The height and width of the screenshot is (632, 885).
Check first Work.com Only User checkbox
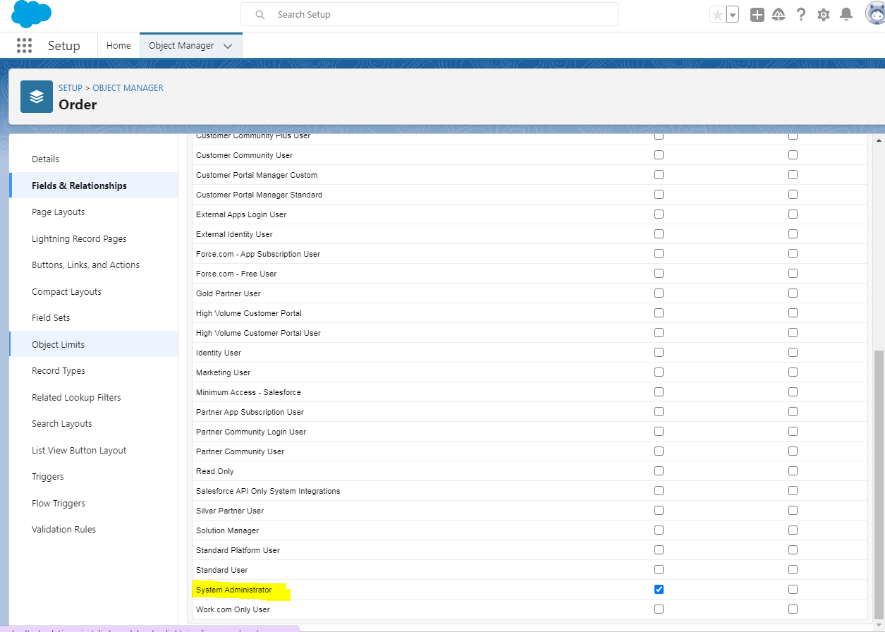click(659, 609)
